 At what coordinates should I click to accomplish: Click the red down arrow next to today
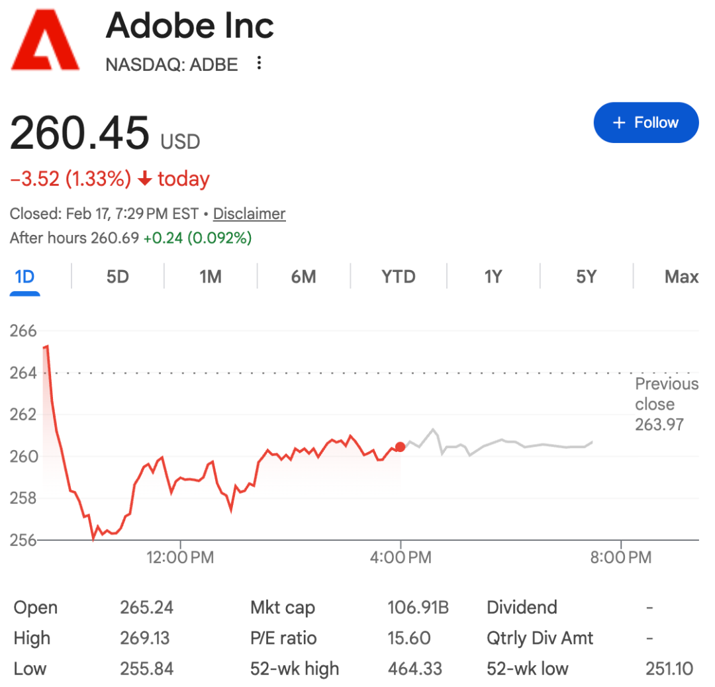pos(145,179)
